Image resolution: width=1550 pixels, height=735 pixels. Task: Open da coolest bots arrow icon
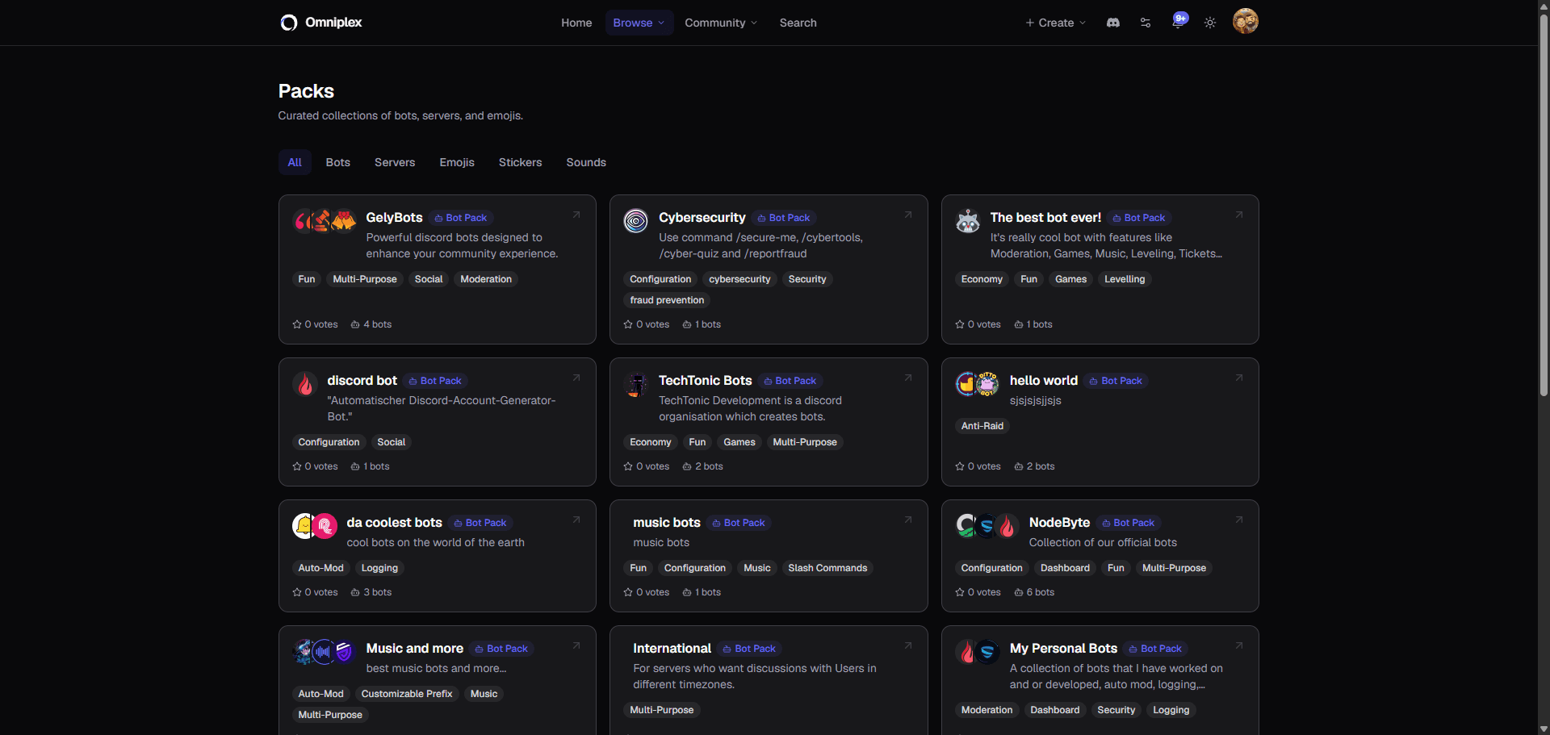pyautogui.click(x=576, y=520)
